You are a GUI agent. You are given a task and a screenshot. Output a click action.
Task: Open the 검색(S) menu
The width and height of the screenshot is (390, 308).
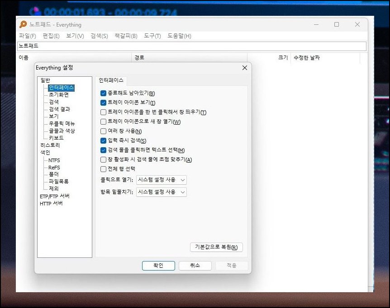[x=99, y=36]
